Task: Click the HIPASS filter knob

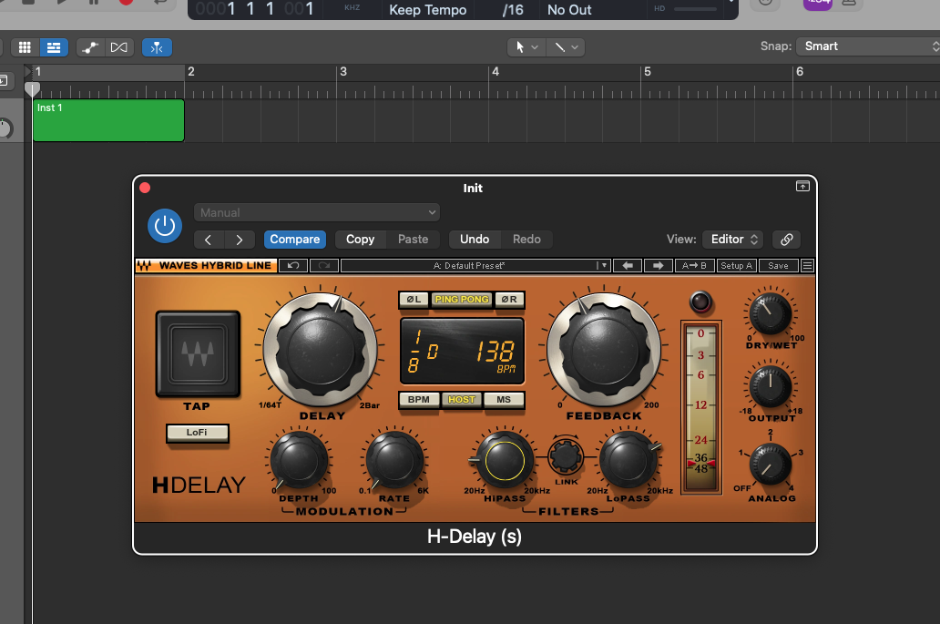Action: 505,460
